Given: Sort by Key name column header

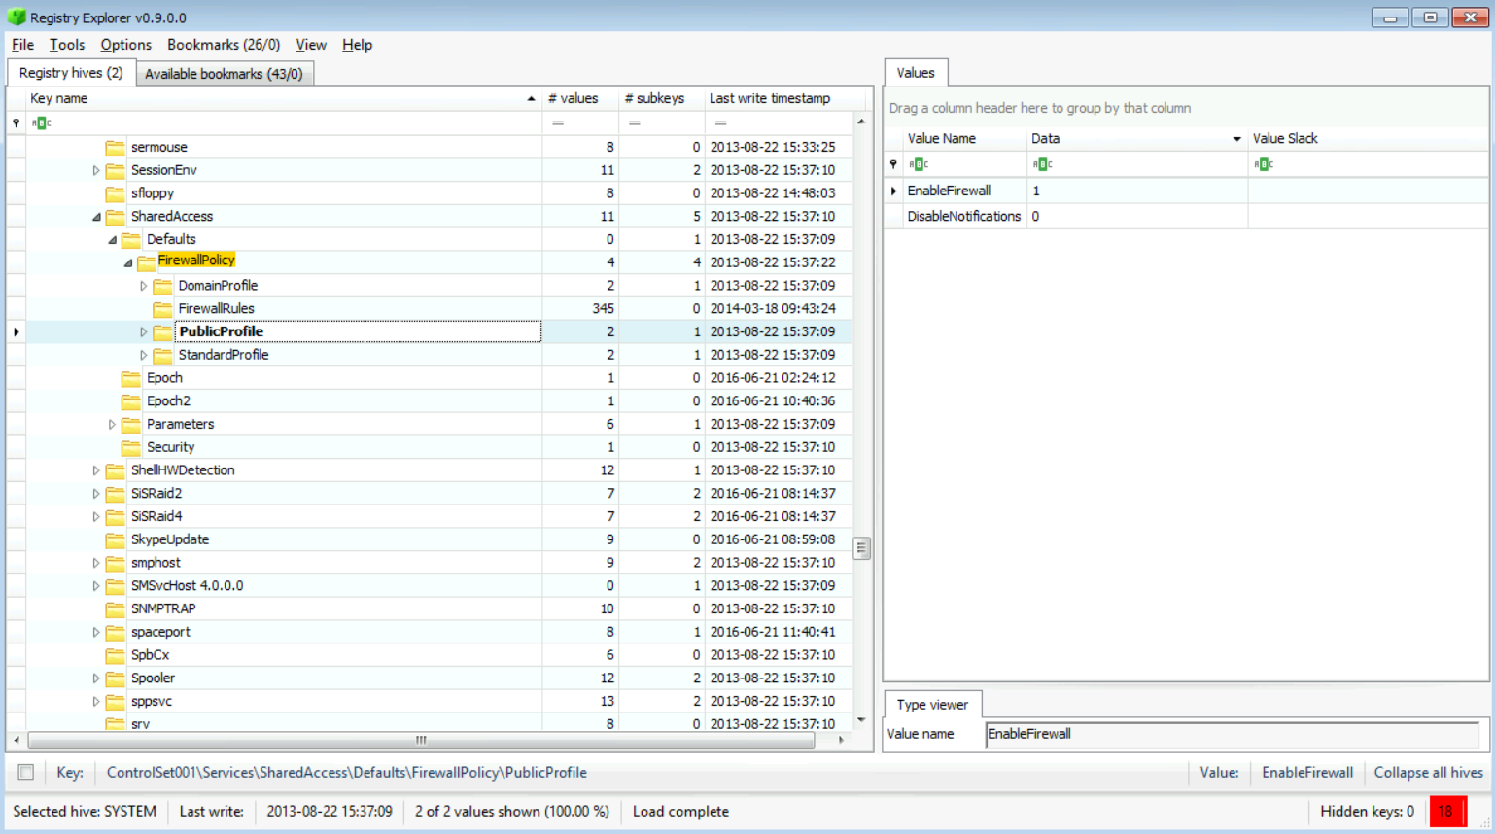Looking at the screenshot, I should click(x=283, y=98).
